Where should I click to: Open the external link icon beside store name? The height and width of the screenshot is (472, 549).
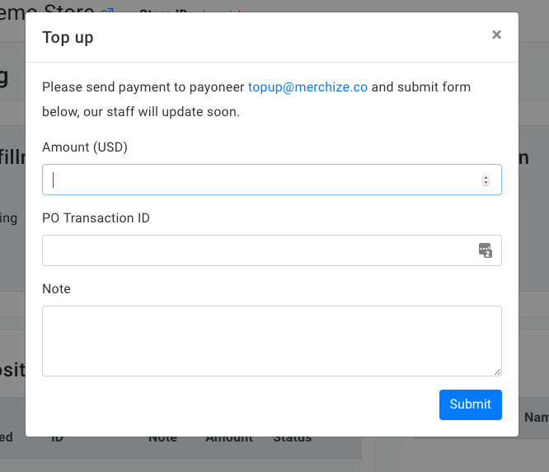pyautogui.click(x=107, y=11)
